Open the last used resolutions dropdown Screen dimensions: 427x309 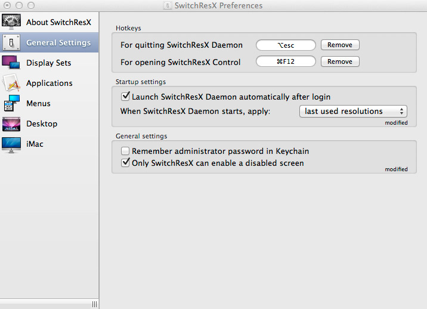tap(353, 111)
